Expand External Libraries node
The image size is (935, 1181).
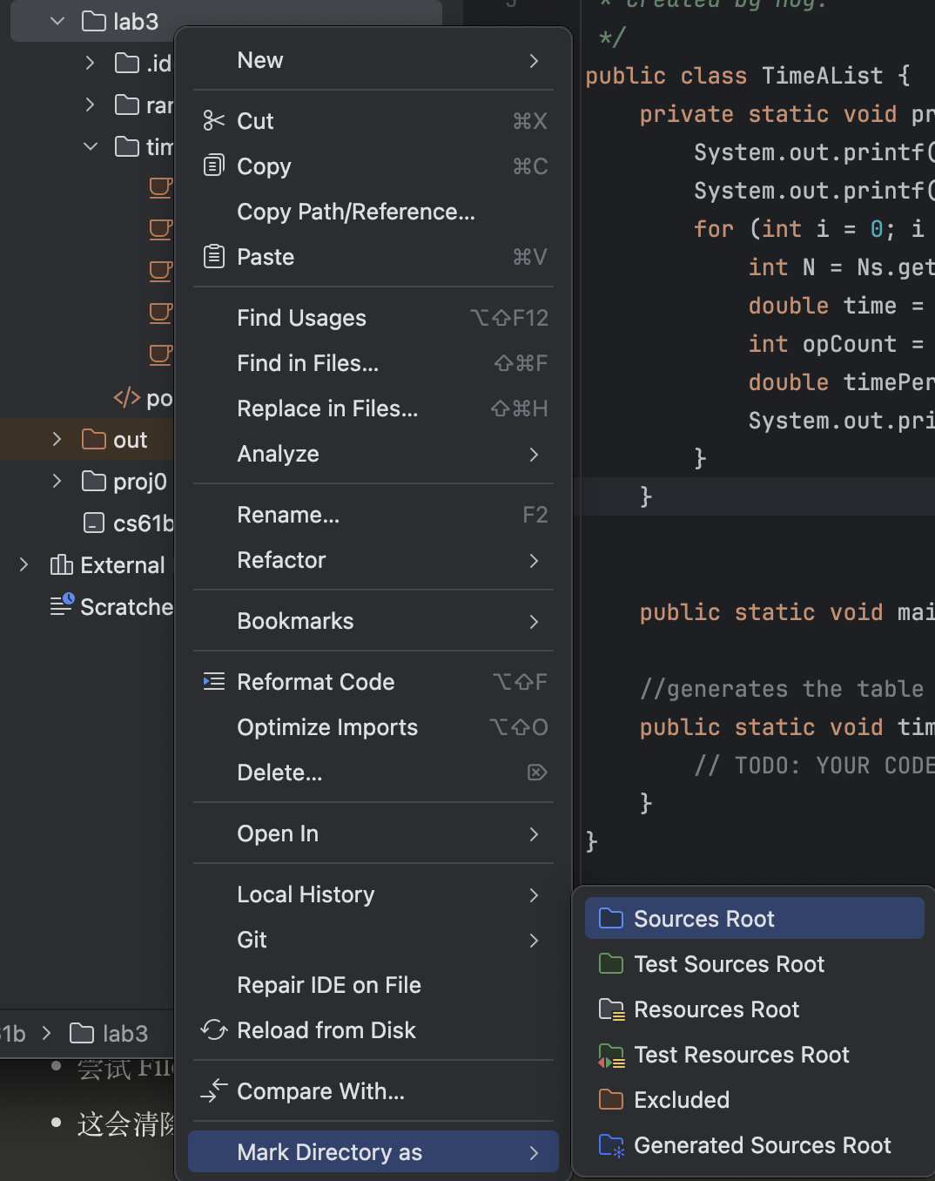(24, 564)
